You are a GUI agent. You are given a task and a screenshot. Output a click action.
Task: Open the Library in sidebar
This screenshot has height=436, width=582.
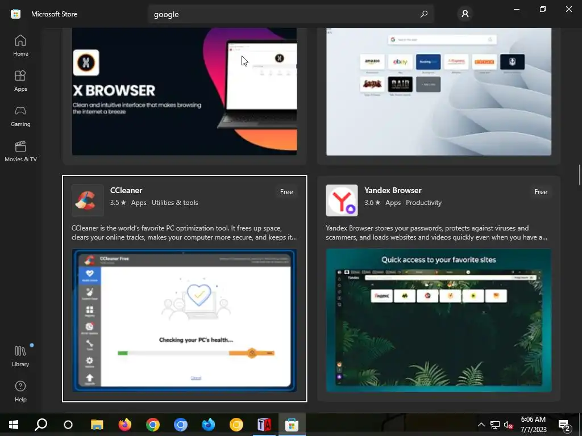pos(20,356)
